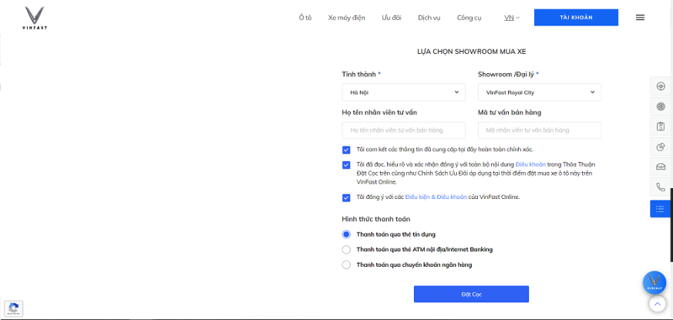
Task: Open the Xe máy điện menu
Action: [347, 18]
